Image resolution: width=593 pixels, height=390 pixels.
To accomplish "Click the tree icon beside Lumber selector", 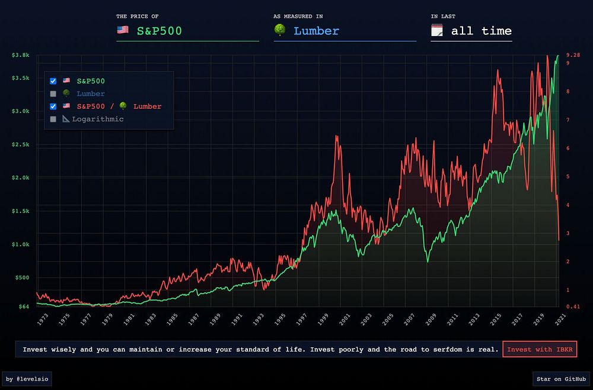I will tap(280, 30).
